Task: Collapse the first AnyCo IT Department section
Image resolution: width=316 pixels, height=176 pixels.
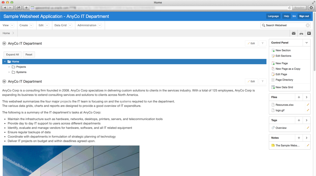Action: coord(4,43)
